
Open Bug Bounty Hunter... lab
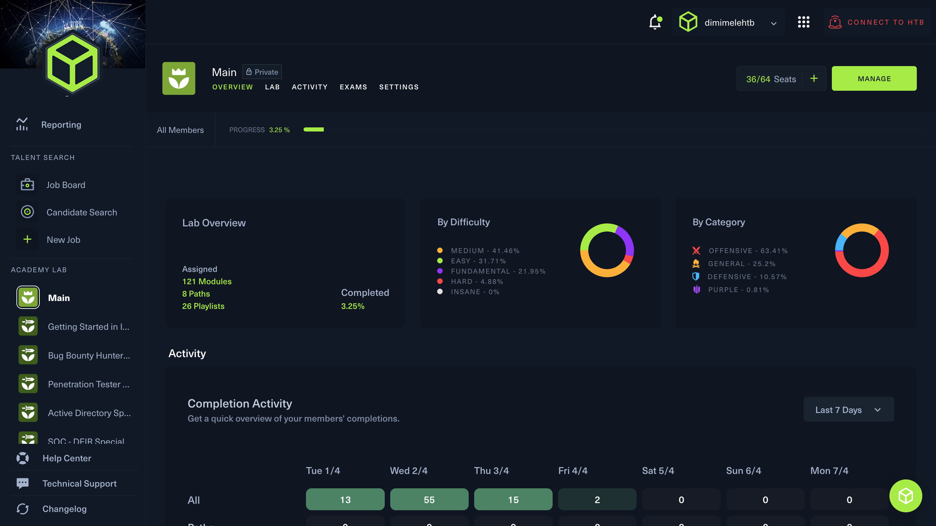click(89, 355)
